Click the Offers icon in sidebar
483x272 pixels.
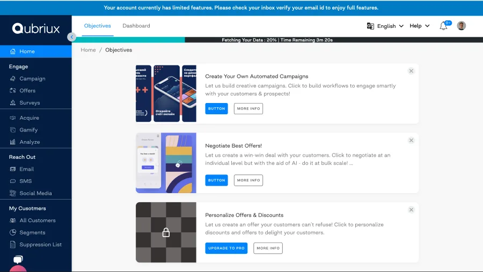click(x=13, y=91)
